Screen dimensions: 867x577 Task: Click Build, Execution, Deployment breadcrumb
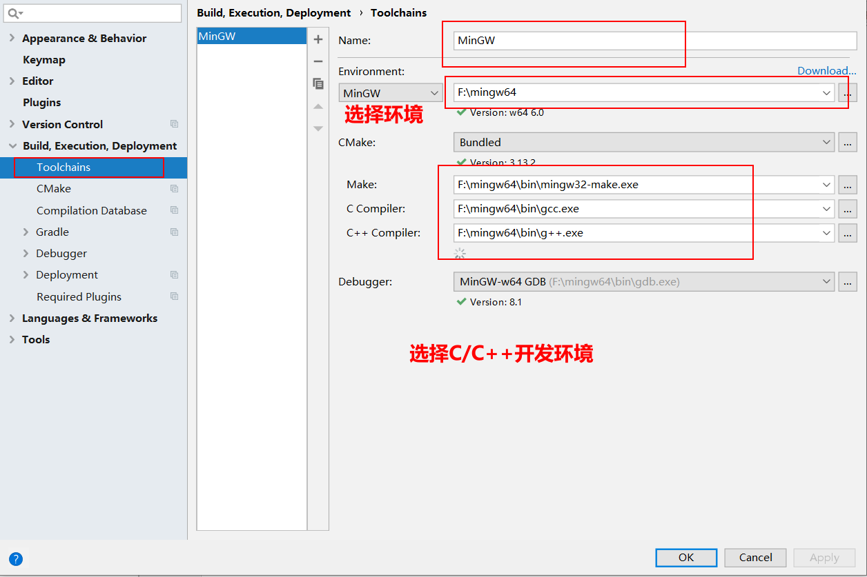pyautogui.click(x=273, y=12)
